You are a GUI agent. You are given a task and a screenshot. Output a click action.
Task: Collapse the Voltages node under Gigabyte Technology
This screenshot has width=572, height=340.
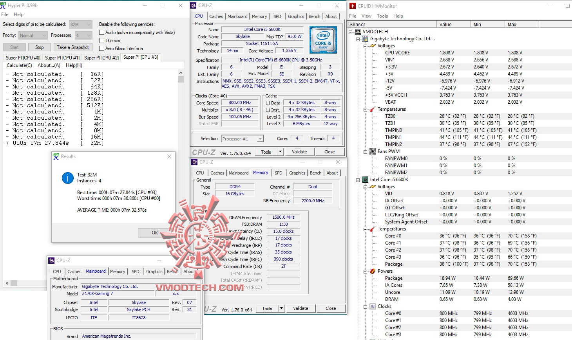[366, 46]
